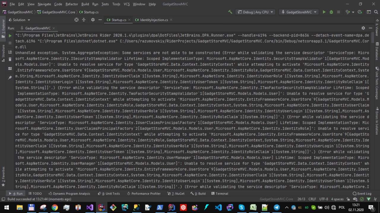Click the Stop button in the main toolbar
Image resolution: width=380 pixels, height=213 pixels.
(339, 12)
